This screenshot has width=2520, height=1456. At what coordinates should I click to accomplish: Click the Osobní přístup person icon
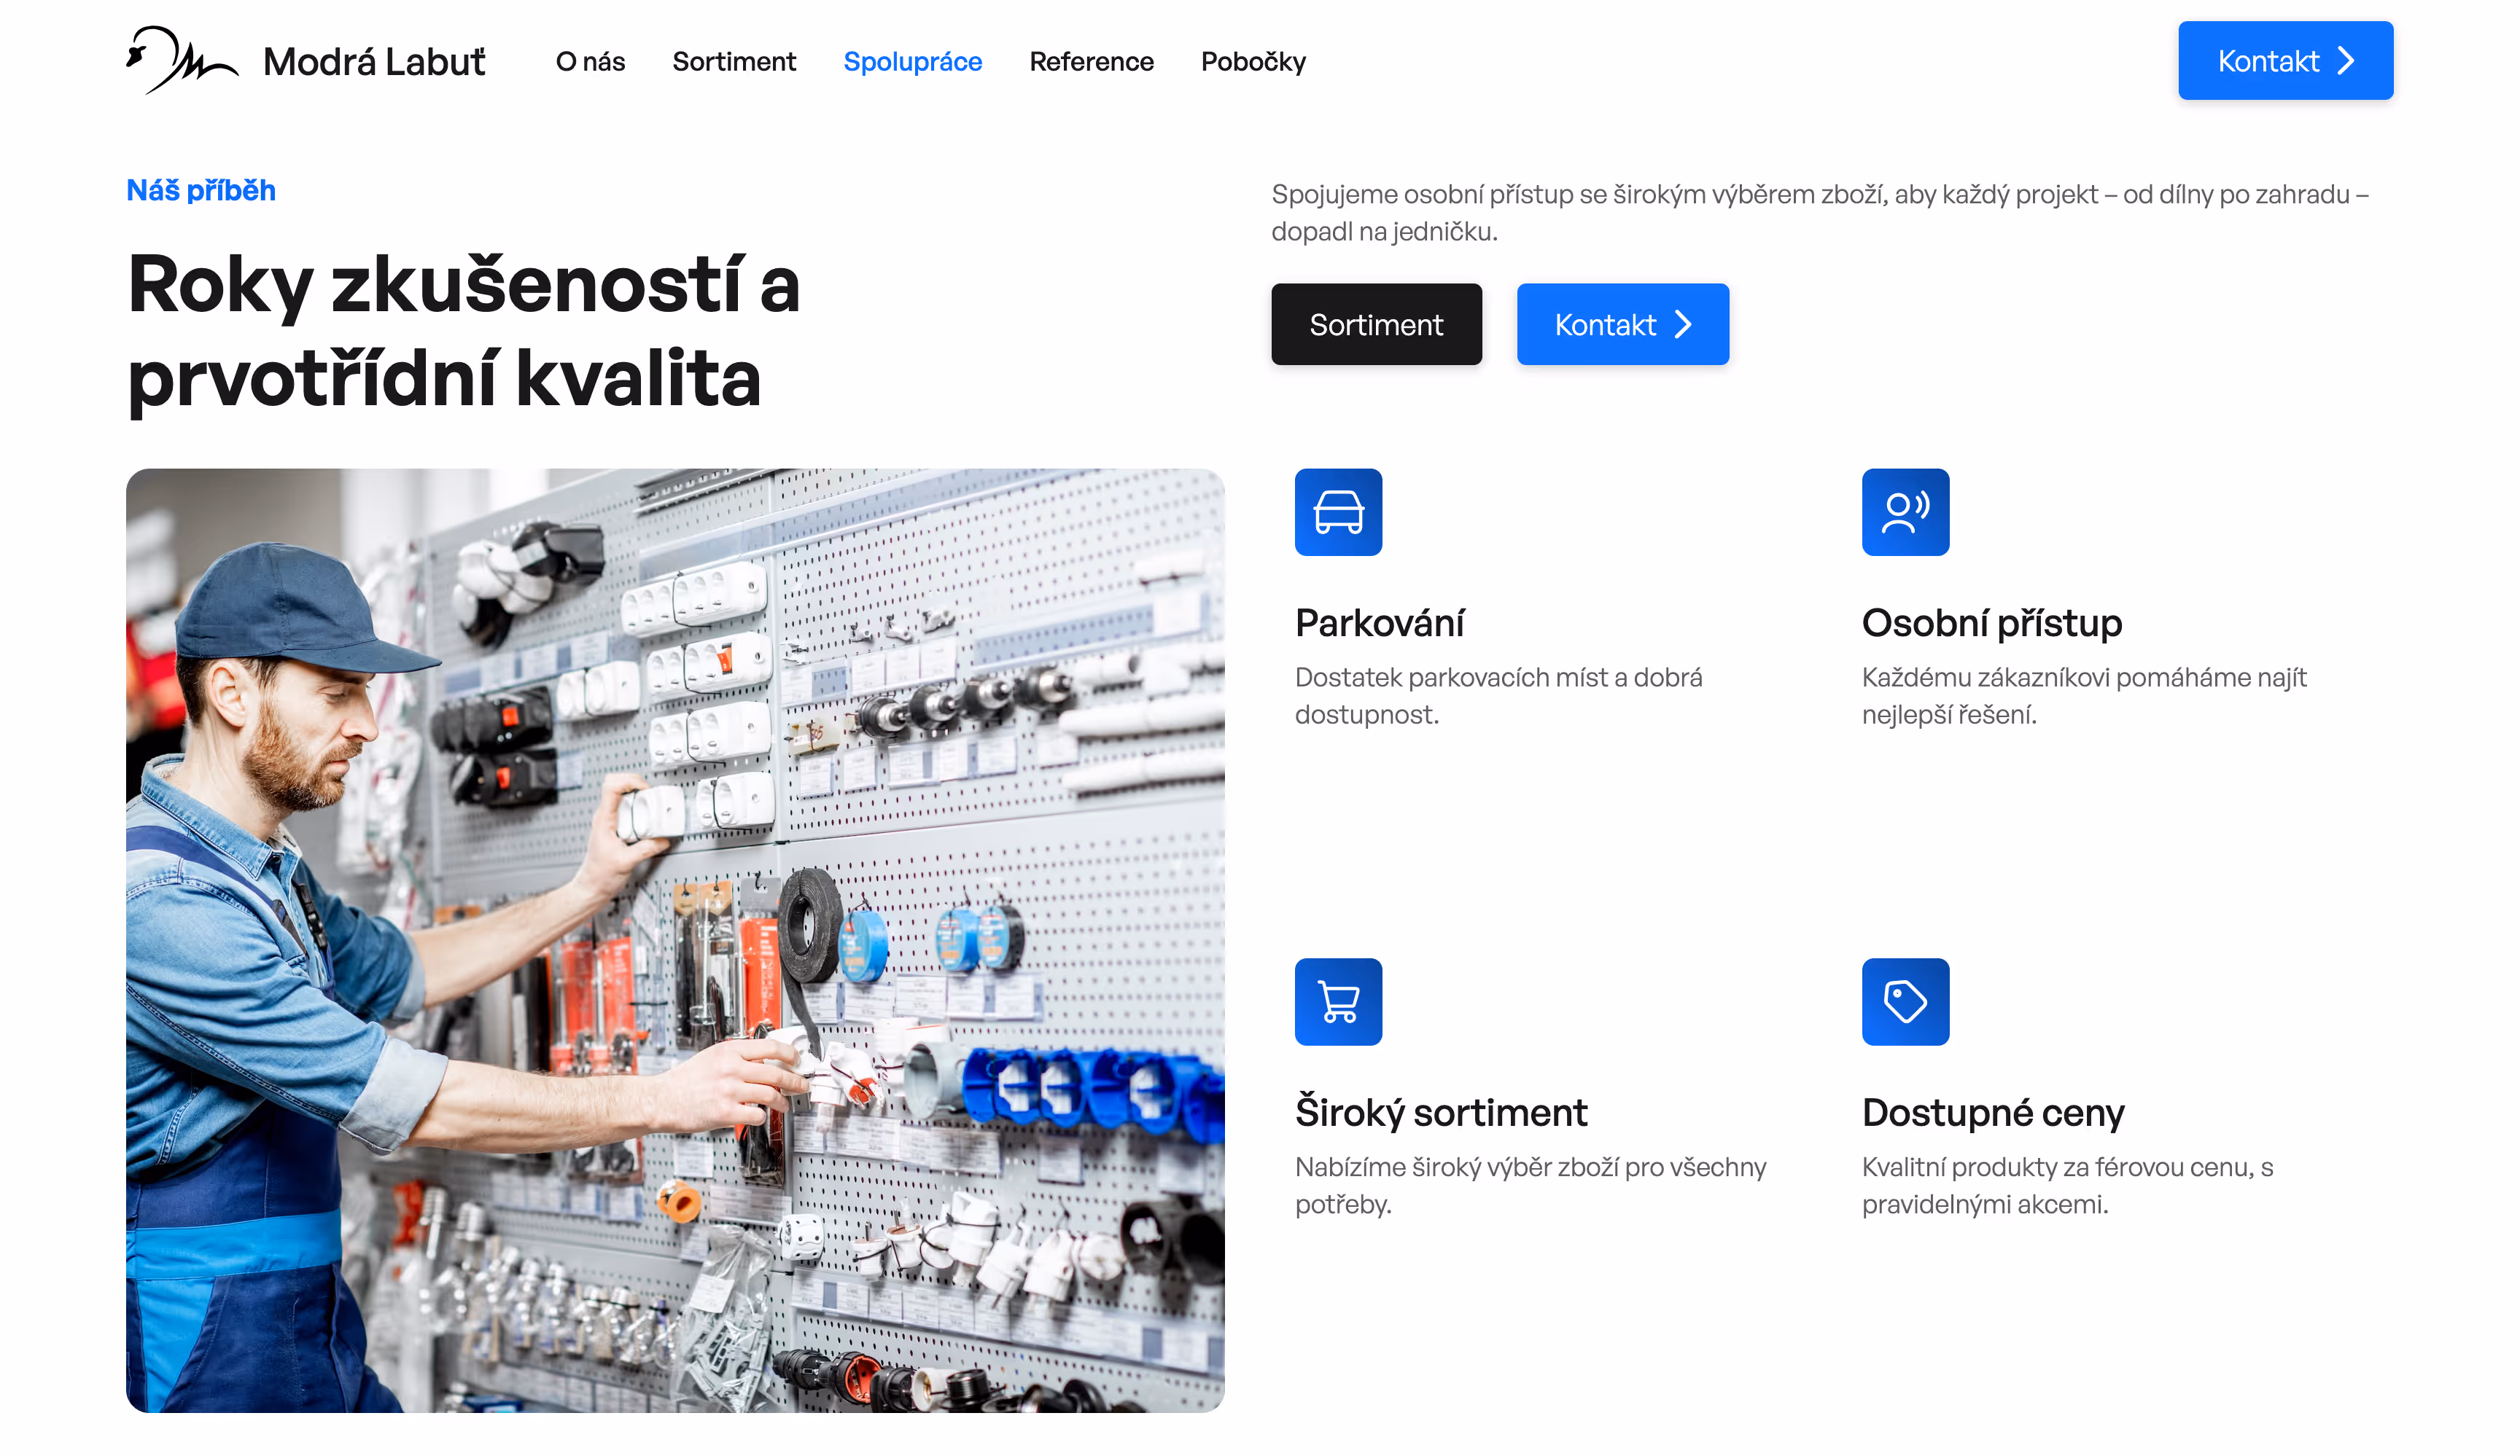[x=1905, y=512]
